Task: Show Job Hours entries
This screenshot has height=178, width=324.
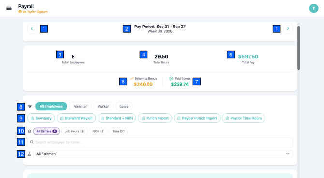Action: coord(74,131)
